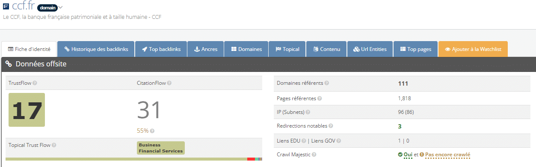
Task: Open the Topical tab
Action: click(x=287, y=49)
